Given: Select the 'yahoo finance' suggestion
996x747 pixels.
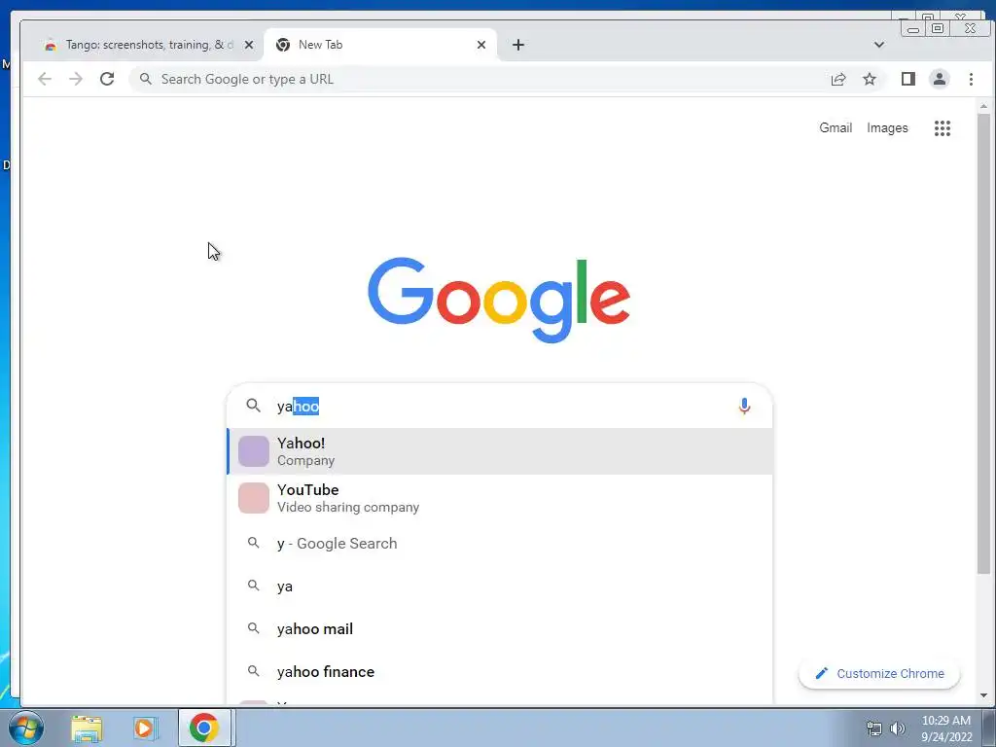Looking at the screenshot, I should 500,671.
